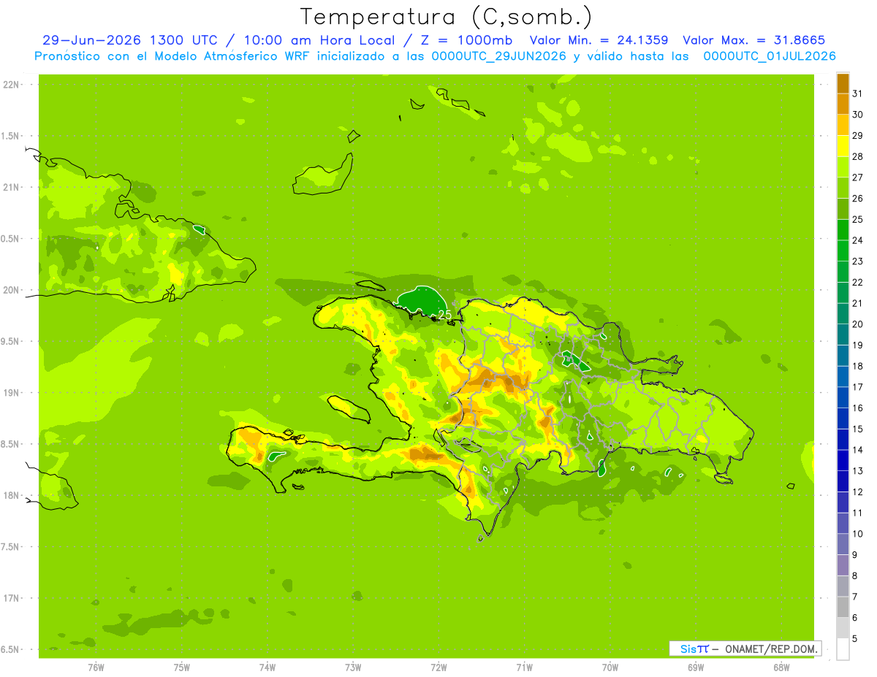Click the blue swatch between 16 and 17
The width and height of the screenshot is (877, 677).
tap(843, 398)
